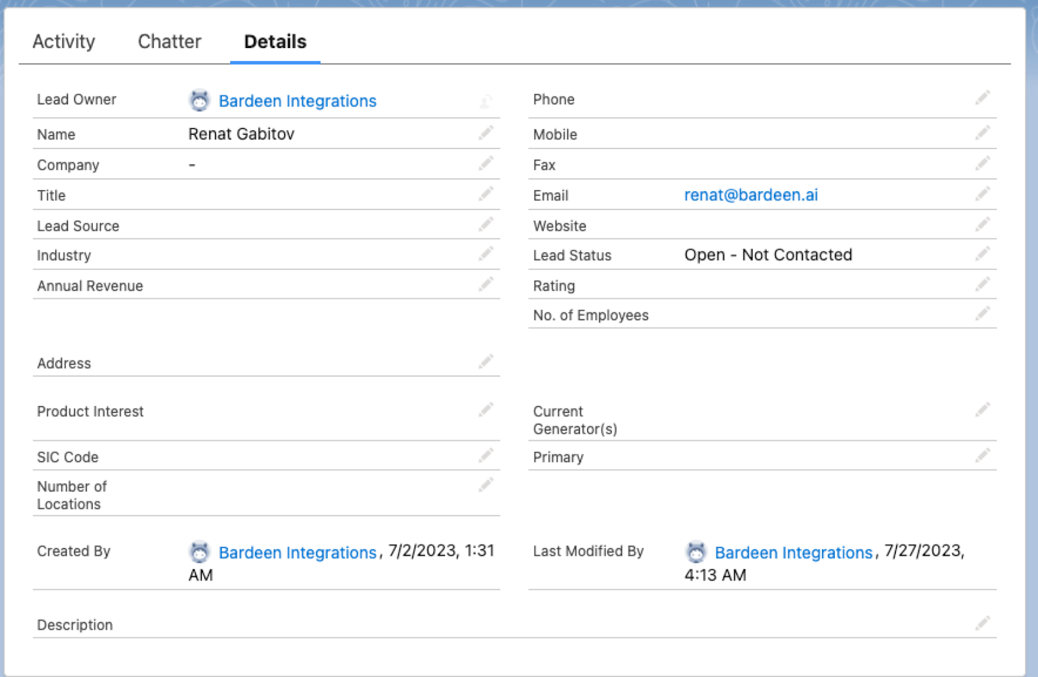This screenshot has height=677, width=1038.
Task: Edit the Name field pencil
Action: (486, 133)
